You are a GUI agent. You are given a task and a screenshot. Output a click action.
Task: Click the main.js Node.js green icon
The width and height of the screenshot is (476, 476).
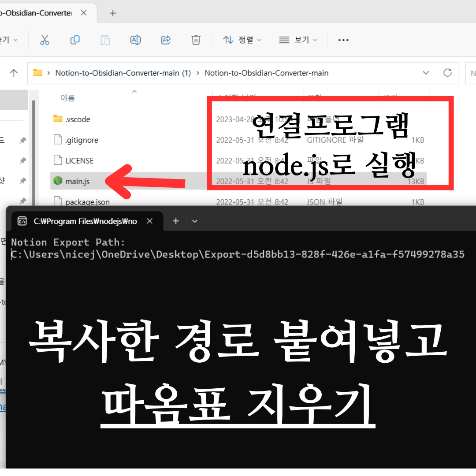point(58,181)
